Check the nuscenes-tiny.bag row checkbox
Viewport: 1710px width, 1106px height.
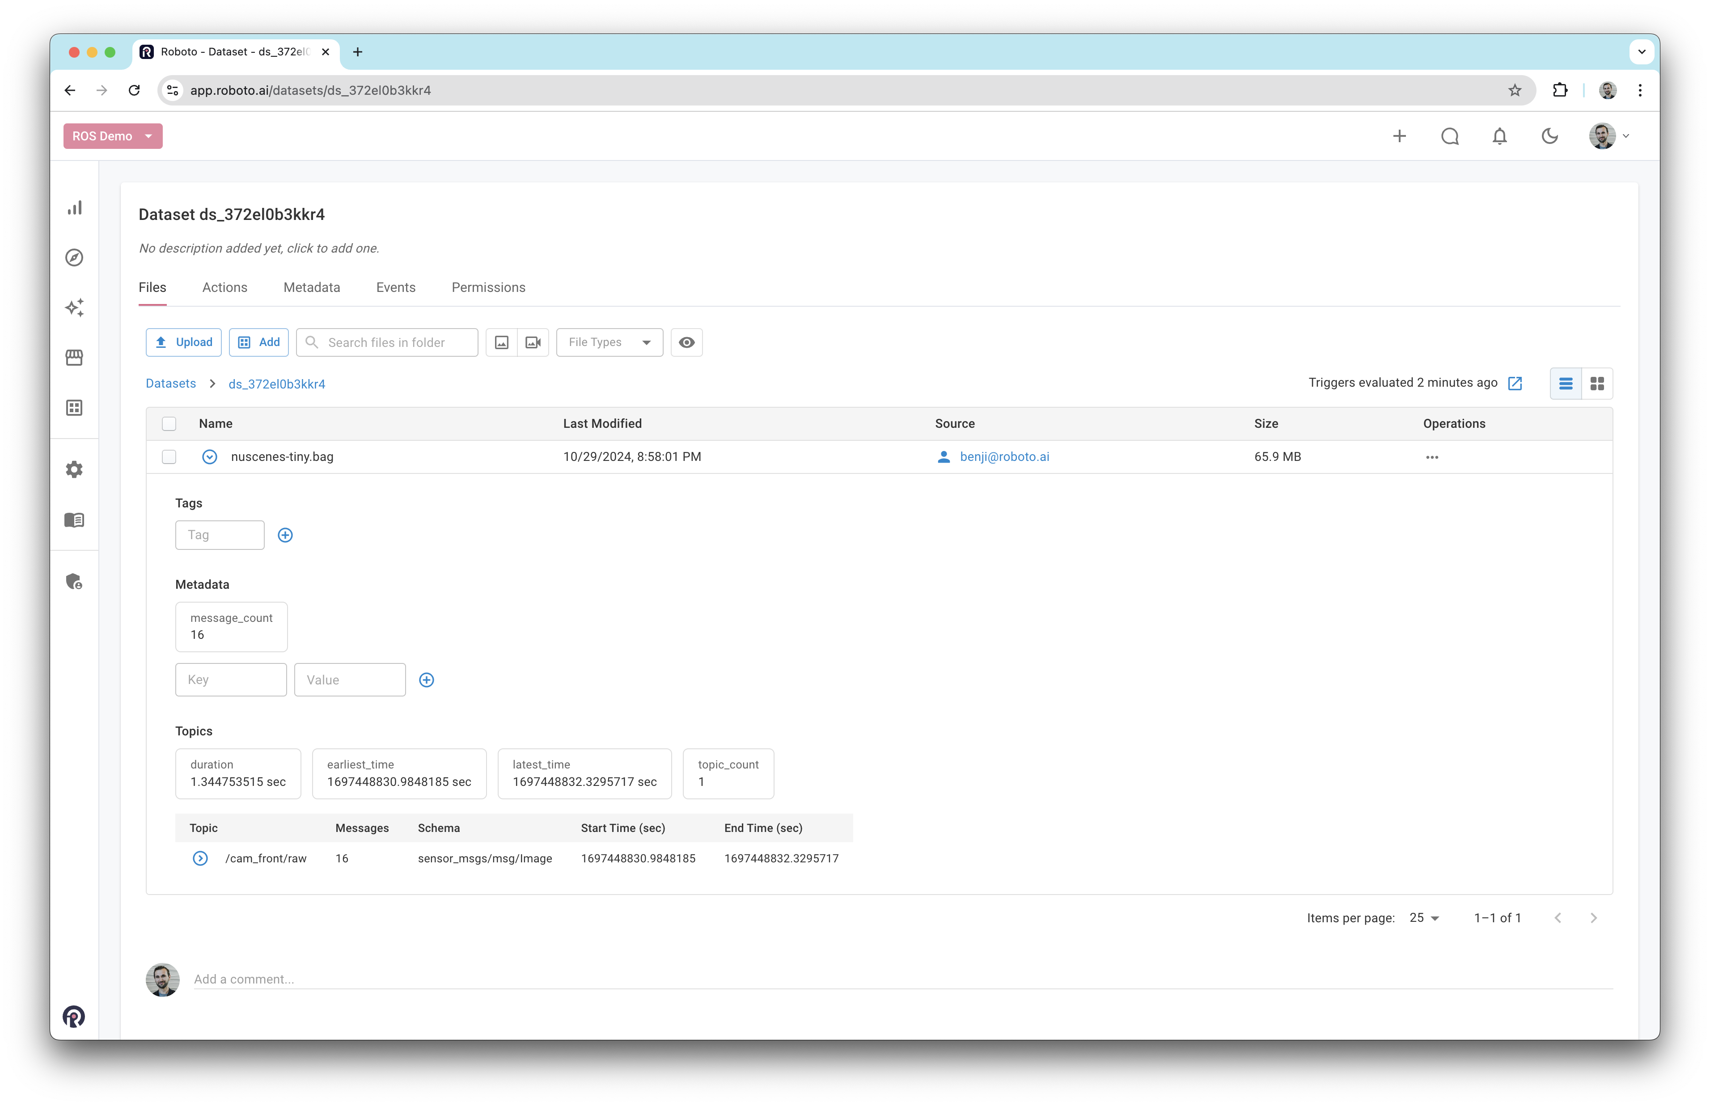coord(169,457)
